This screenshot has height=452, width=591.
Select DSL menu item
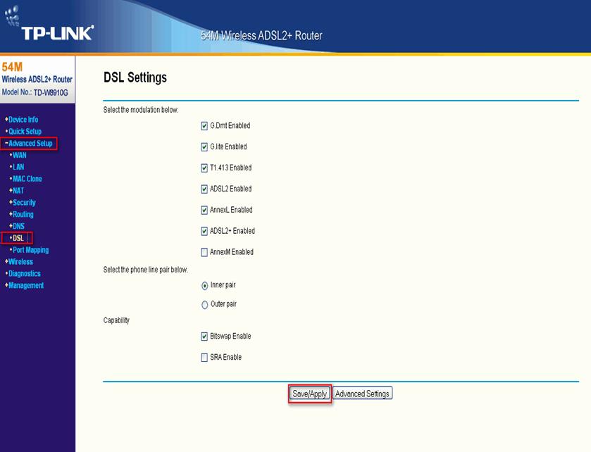(x=17, y=238)
